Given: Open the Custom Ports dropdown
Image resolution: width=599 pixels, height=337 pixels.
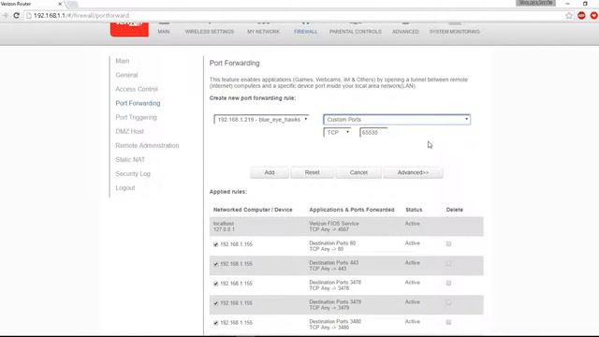Looking at the screenshot, I should click(x=397, y=120).
